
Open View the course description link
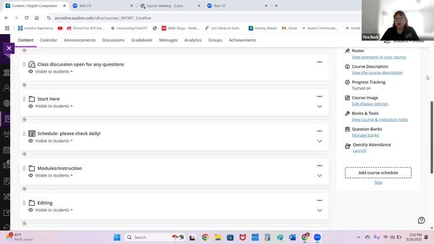click(x=377, y=73)
